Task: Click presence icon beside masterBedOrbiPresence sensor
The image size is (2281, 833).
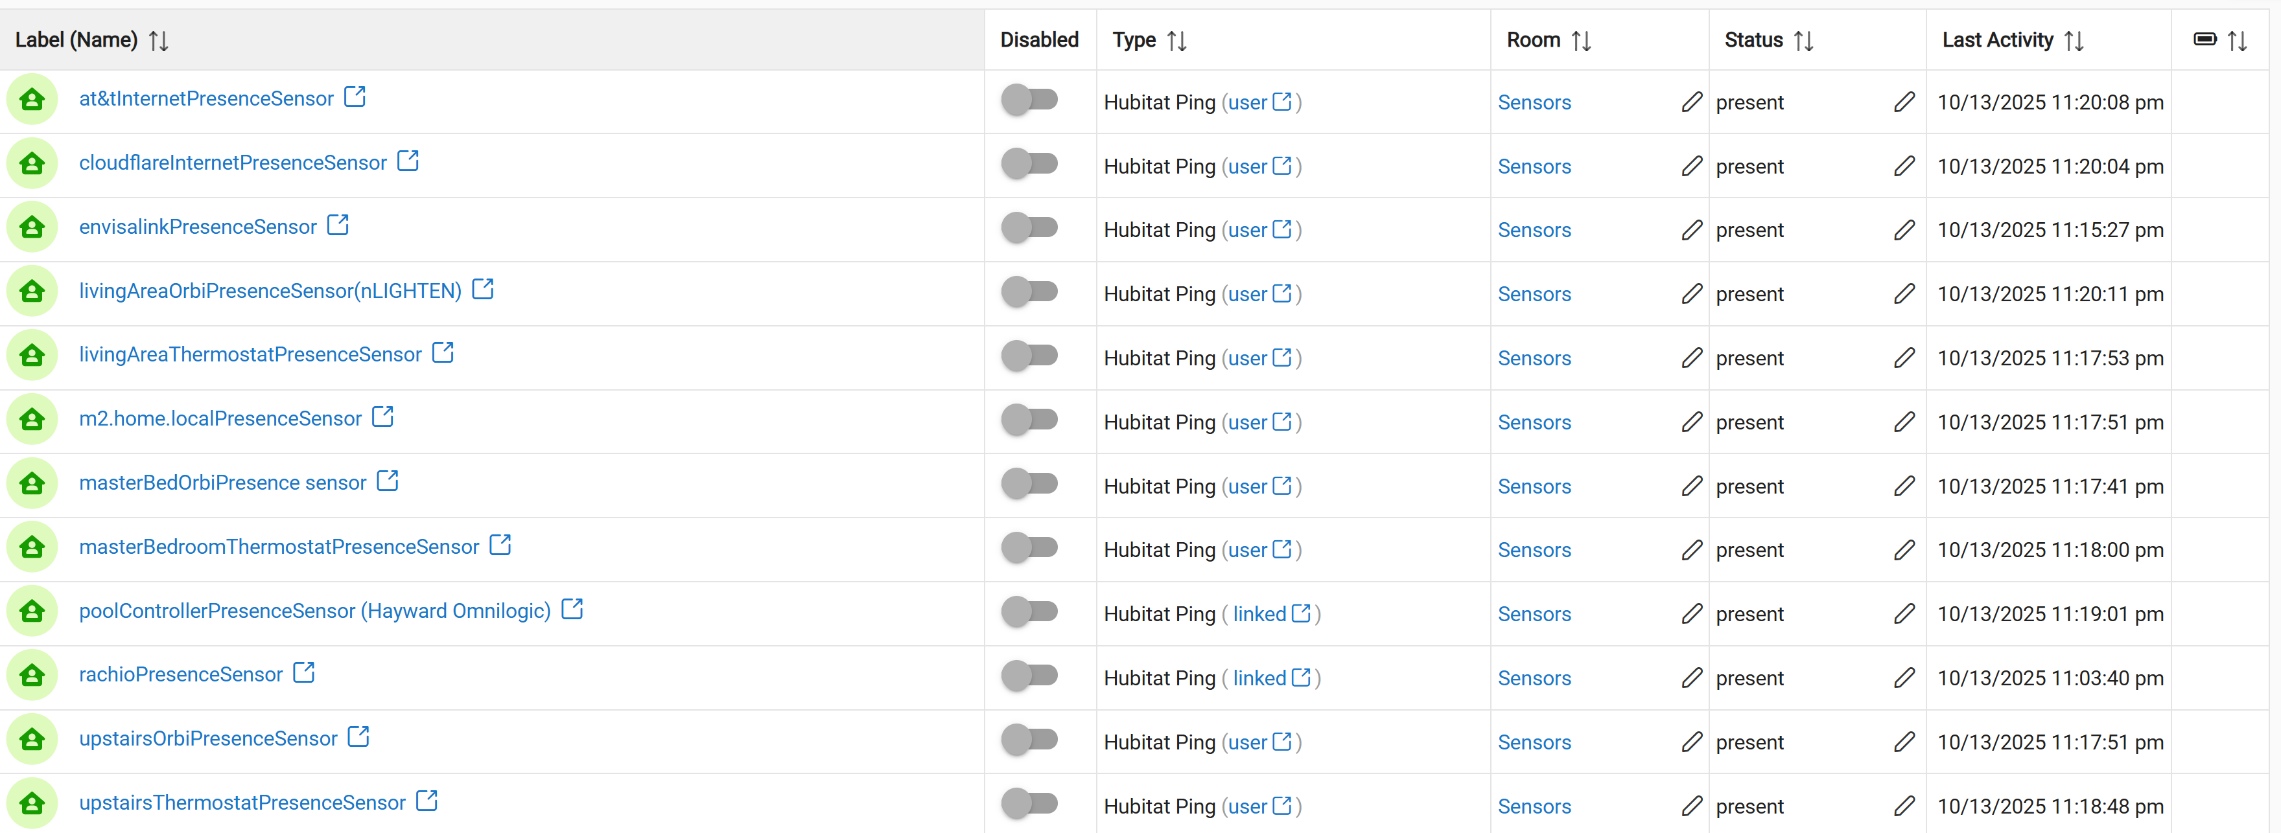Action: 32,483
